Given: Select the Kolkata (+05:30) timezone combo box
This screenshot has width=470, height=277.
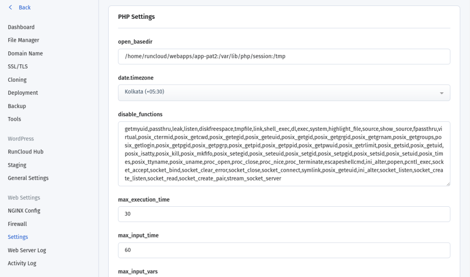Looking at the screenshot, I should pos(284,93).
